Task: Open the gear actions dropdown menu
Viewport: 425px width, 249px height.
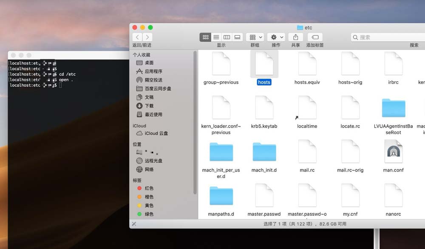Action: 276,37
